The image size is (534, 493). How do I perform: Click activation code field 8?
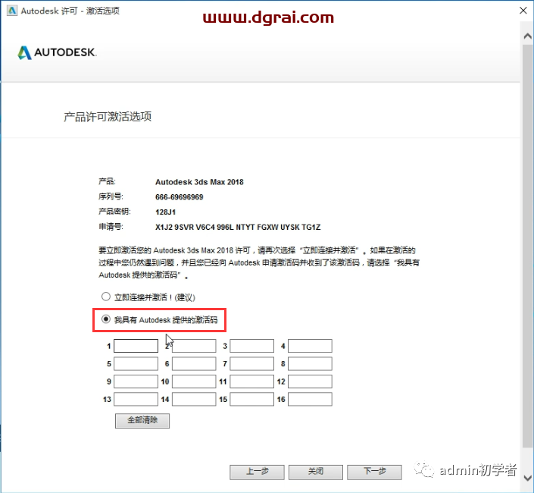pos(310,363)
